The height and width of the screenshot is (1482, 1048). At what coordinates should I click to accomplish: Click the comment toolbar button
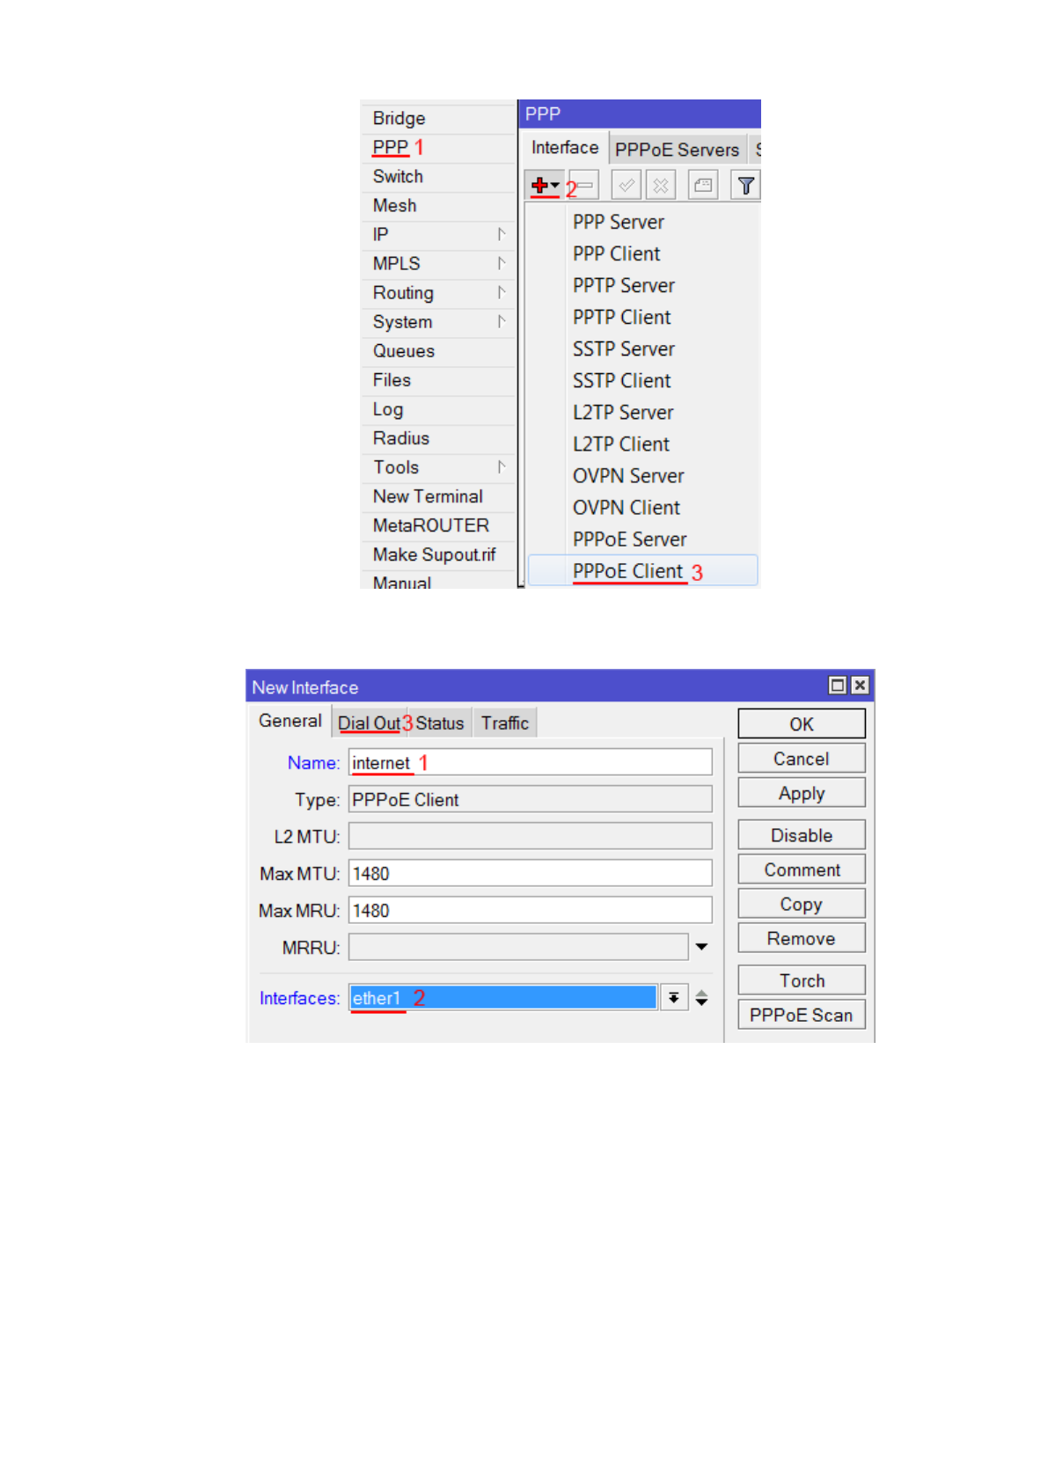coord(703,185)
